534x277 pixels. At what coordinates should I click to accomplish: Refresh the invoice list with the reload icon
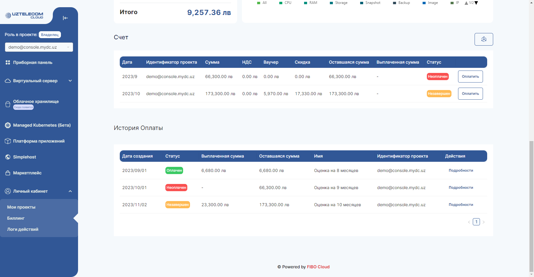(484, 39)
